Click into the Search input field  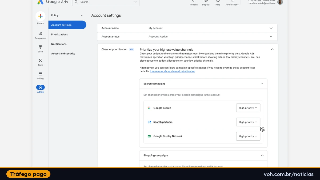pos(106,2)
